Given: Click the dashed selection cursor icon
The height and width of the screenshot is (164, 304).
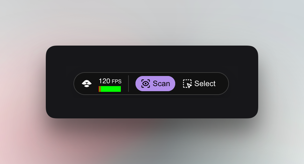Looking at the screenshot, I should [x=187, y=84].
